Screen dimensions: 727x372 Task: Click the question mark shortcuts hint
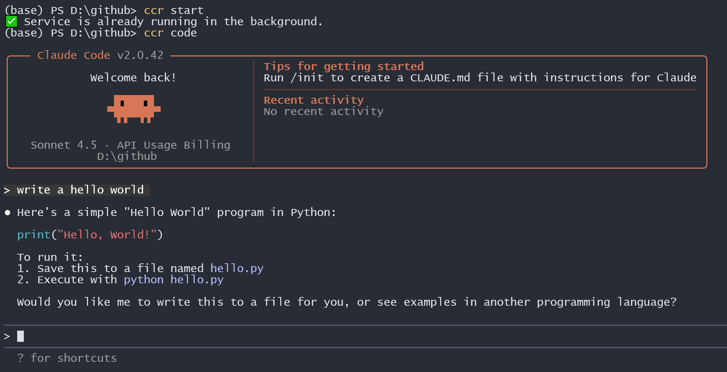(20, 358)
